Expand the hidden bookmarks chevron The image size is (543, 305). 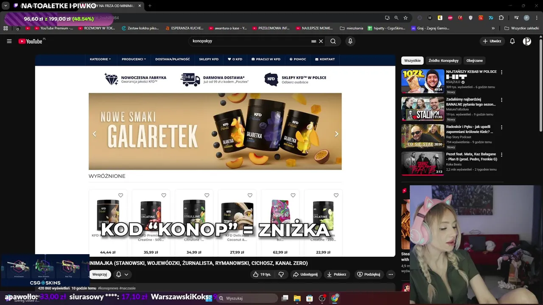coord(493,28)
